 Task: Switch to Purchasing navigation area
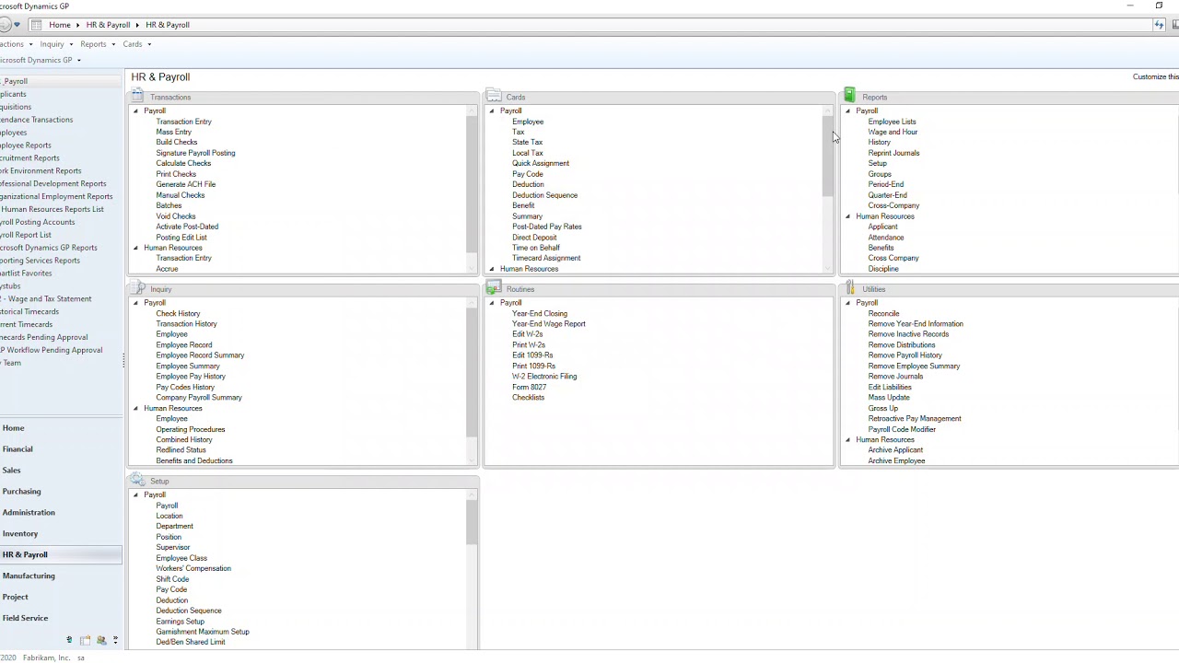[x=21, y=492]
